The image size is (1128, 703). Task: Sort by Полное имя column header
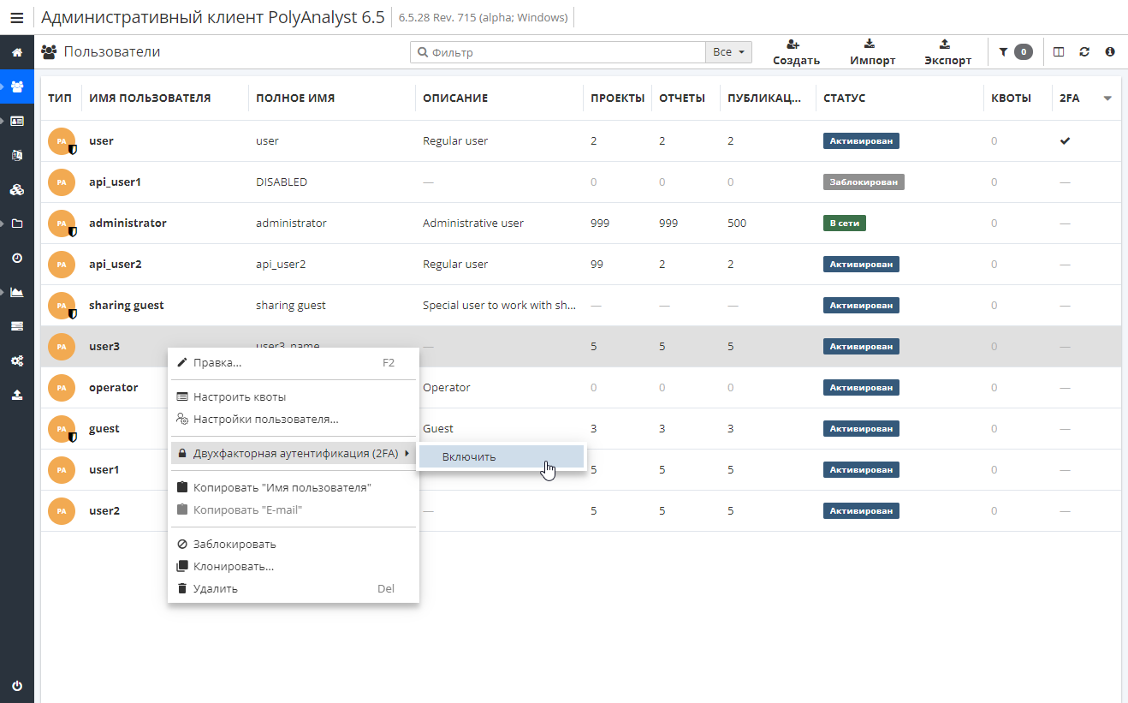click(295, 98)
